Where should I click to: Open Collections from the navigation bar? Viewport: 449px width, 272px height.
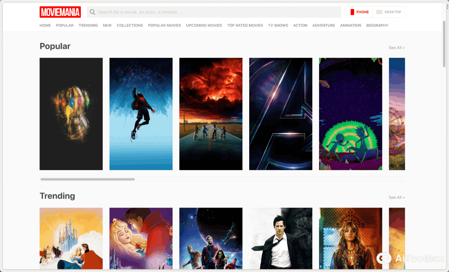coord(130,25)
